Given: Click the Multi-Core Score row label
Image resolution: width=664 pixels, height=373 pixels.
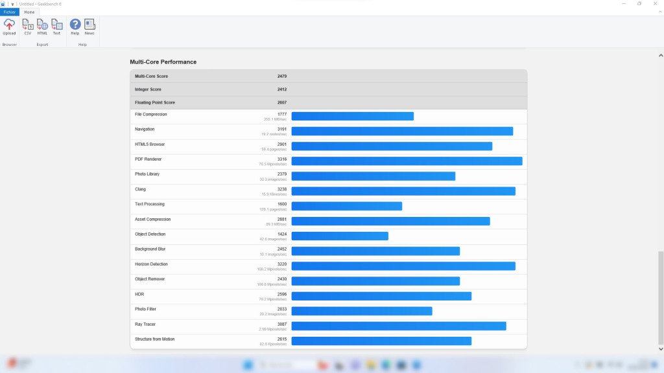Looking at the screenshot, I should coord(151,76).
